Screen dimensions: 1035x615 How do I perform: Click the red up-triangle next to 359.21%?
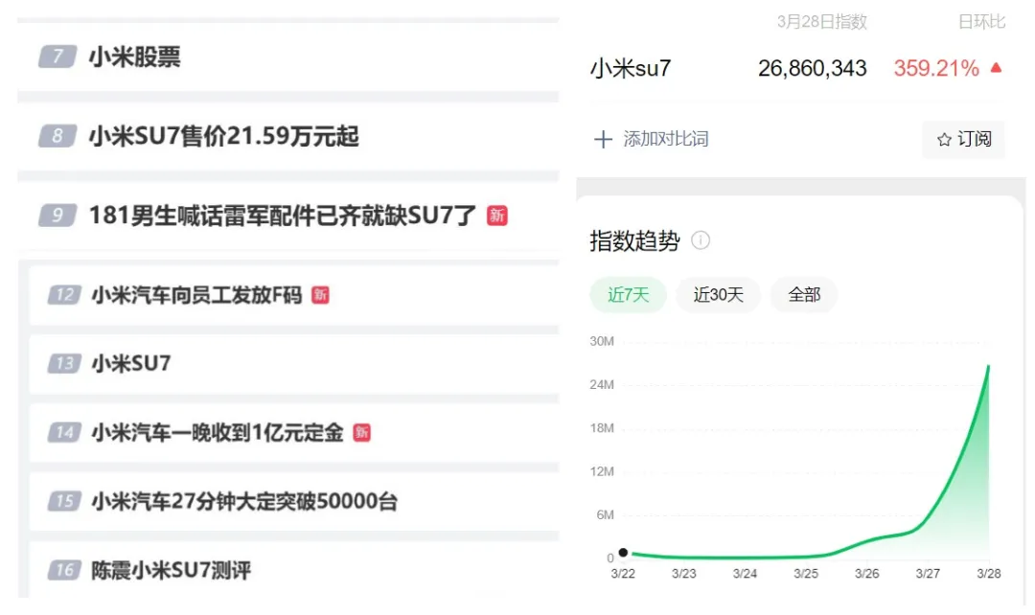coord(996,67)
